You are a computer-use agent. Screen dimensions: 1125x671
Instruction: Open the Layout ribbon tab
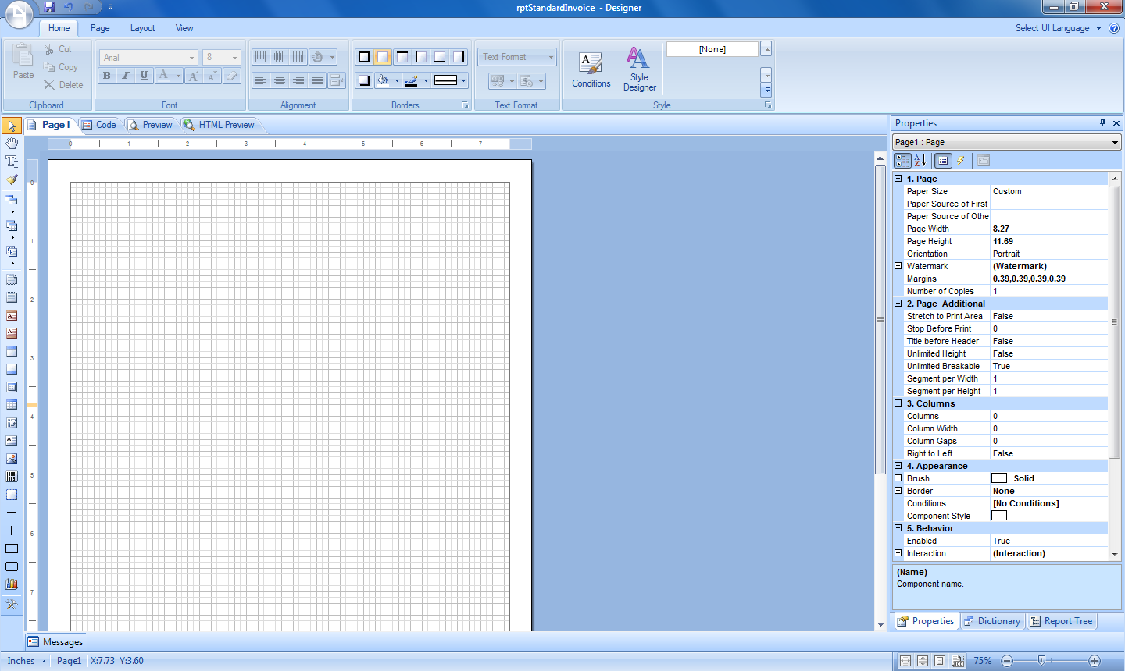[x=142, y=28]
